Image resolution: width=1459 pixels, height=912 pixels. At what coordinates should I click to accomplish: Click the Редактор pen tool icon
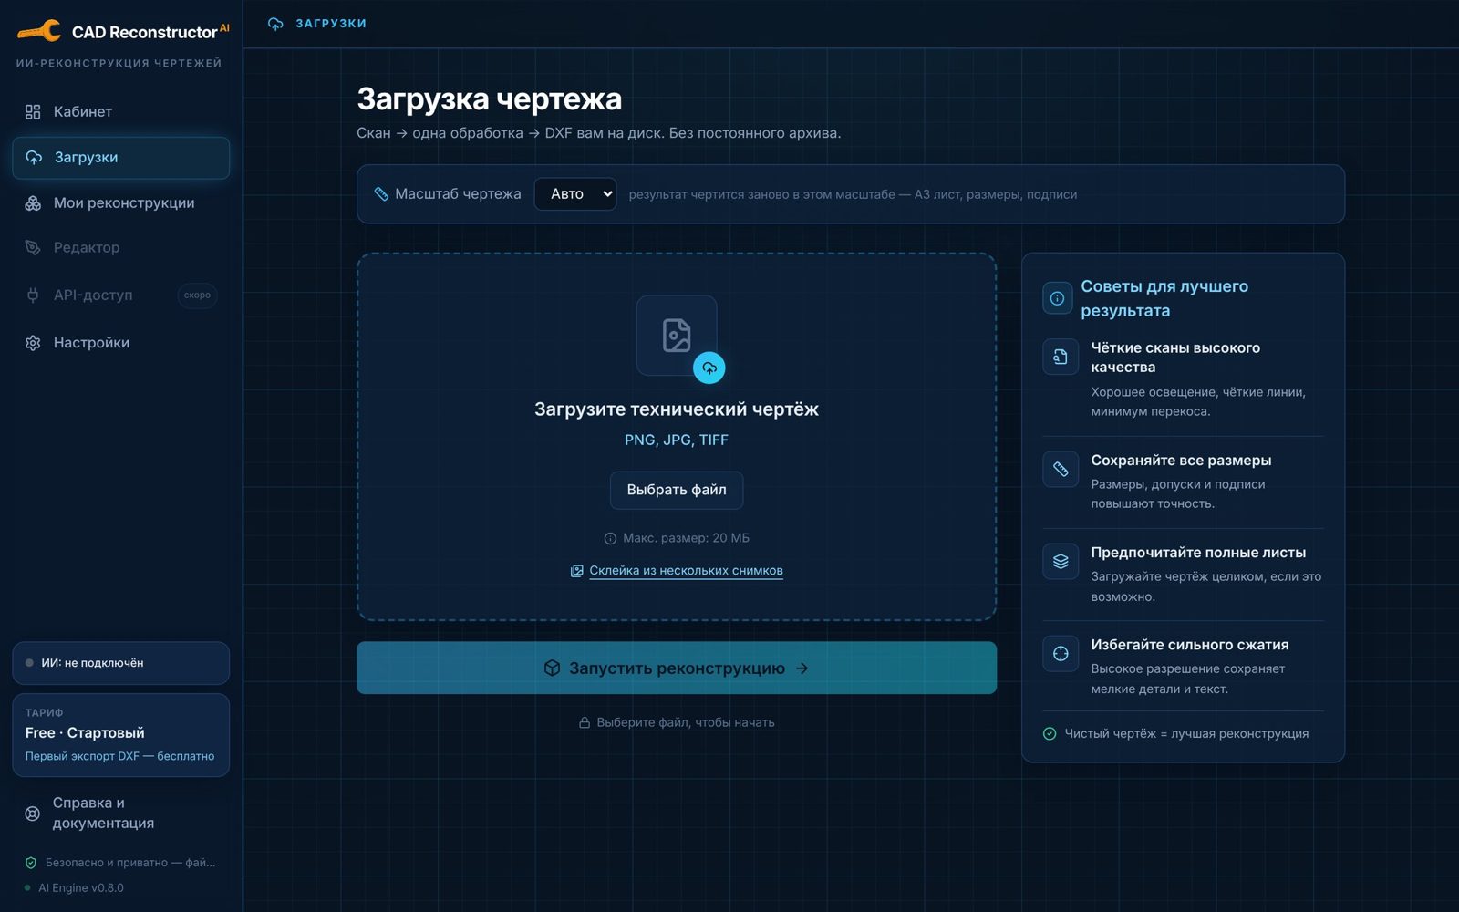[33, 248]
